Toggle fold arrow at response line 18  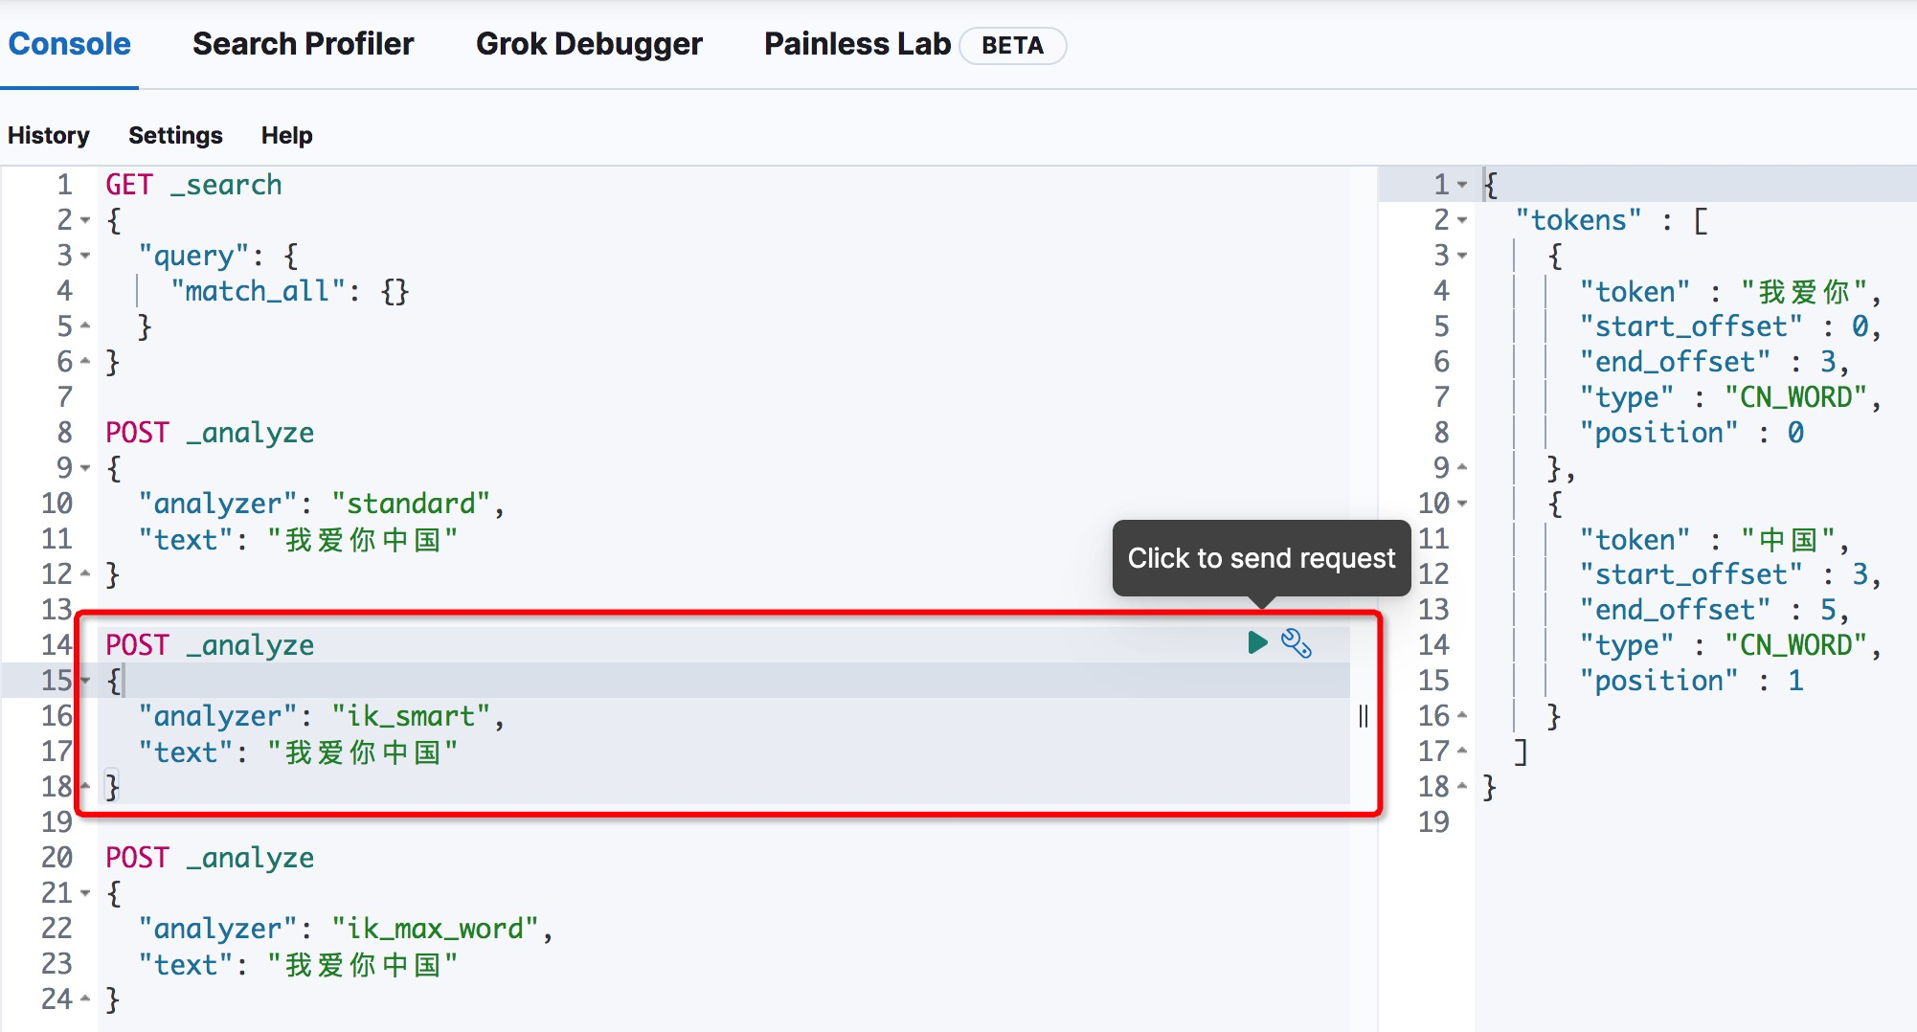point(1462,787)
